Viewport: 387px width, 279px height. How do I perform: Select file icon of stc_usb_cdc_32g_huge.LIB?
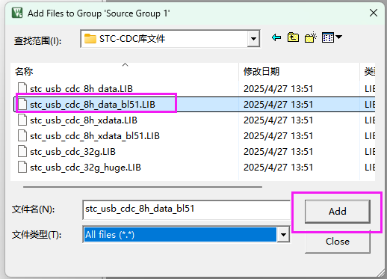(22, 167)
